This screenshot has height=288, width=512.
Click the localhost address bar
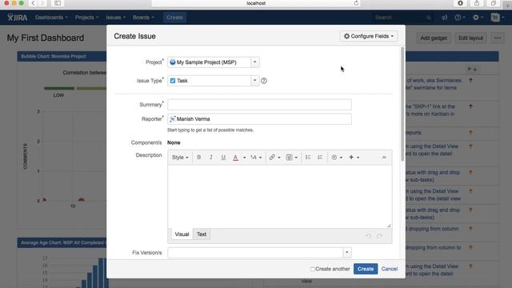(x=256, y=3)
